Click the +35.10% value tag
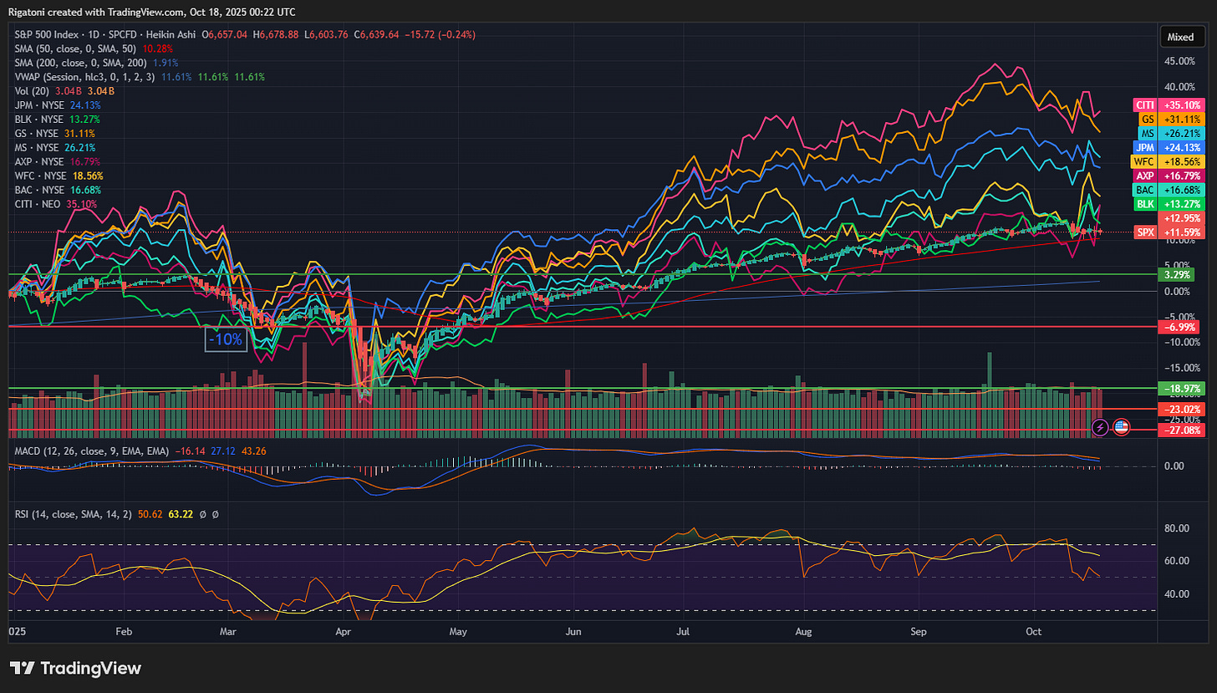Screen dimensions: 1217x693 tap(1179, 105)
